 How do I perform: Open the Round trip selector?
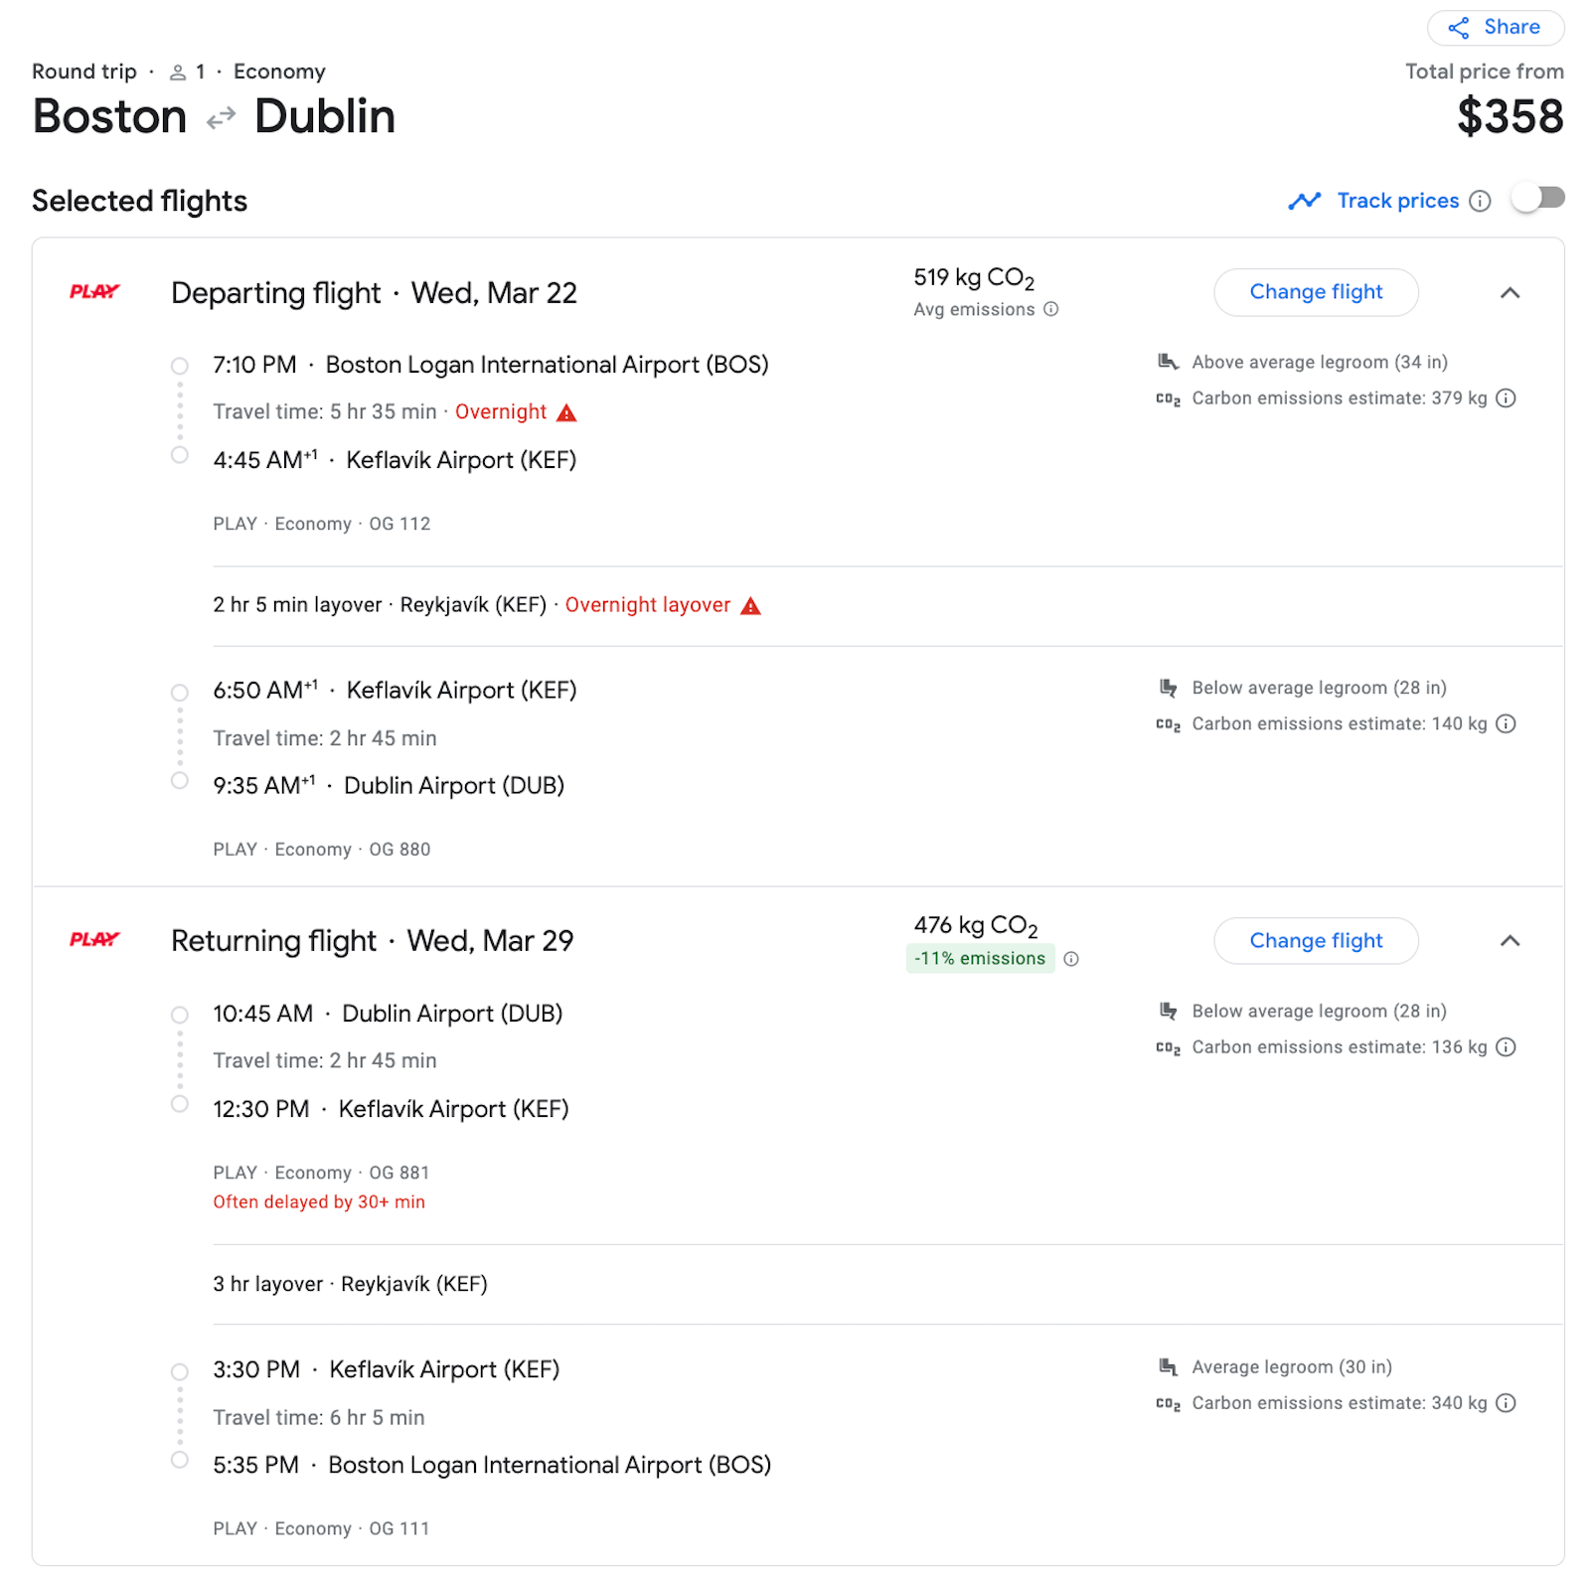point(83,71)
